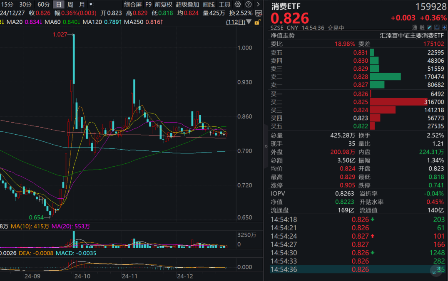Click the 1.027 peak candlestick
Image resolution: width=448 pixels, height=281 pixels.
click(74, 58)
